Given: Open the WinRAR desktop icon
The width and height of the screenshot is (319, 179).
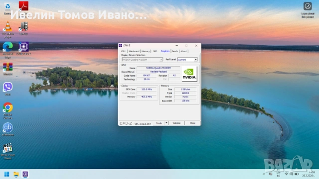Looking at the screenshot, I should [8, 69].
